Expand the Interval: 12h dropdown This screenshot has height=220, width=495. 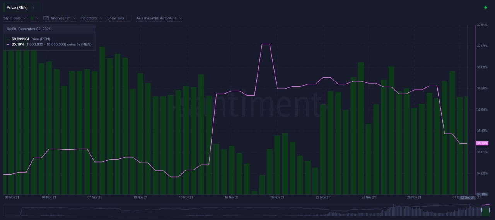[x=63, y=18]
